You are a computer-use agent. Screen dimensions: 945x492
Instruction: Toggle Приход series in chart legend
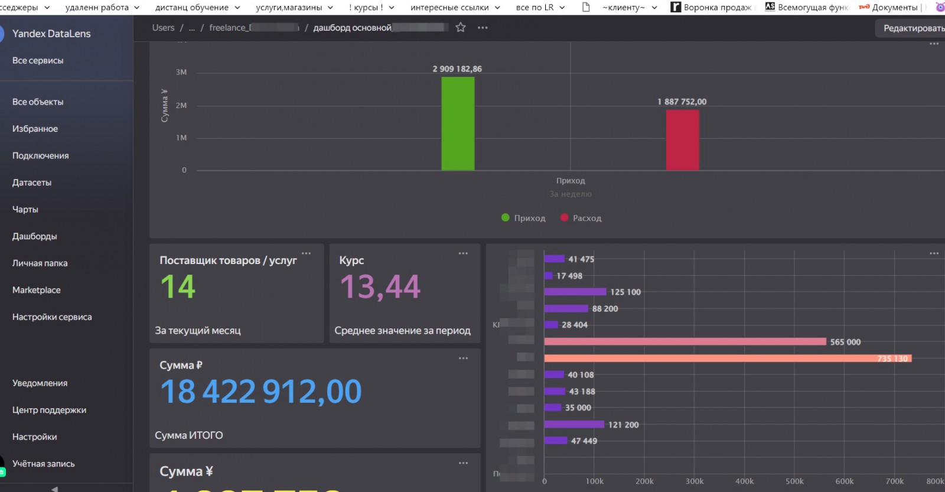(523, 218)
